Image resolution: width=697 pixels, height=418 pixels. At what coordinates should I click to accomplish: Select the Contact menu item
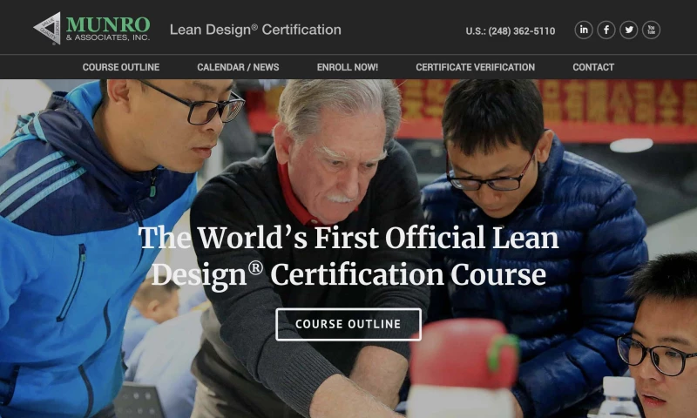[x=593, y=67]
